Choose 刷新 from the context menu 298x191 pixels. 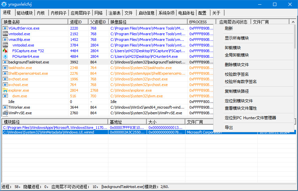(229, 29)
